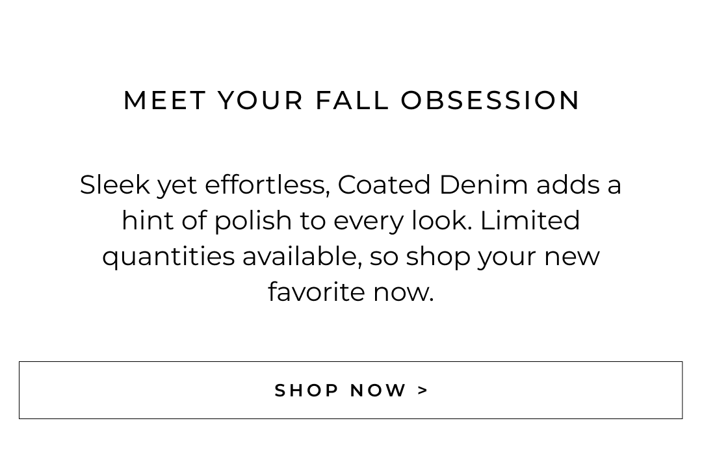This screenshot has width=702, height=449.
Task: Click the phrase adds a in the paragraph
Action: tap(578, 185)
